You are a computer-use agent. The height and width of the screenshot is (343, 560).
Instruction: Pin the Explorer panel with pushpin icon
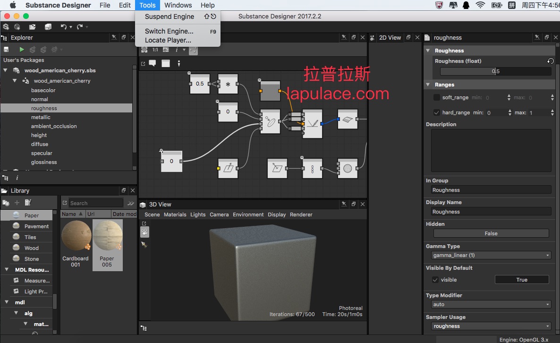pos(114,37)
